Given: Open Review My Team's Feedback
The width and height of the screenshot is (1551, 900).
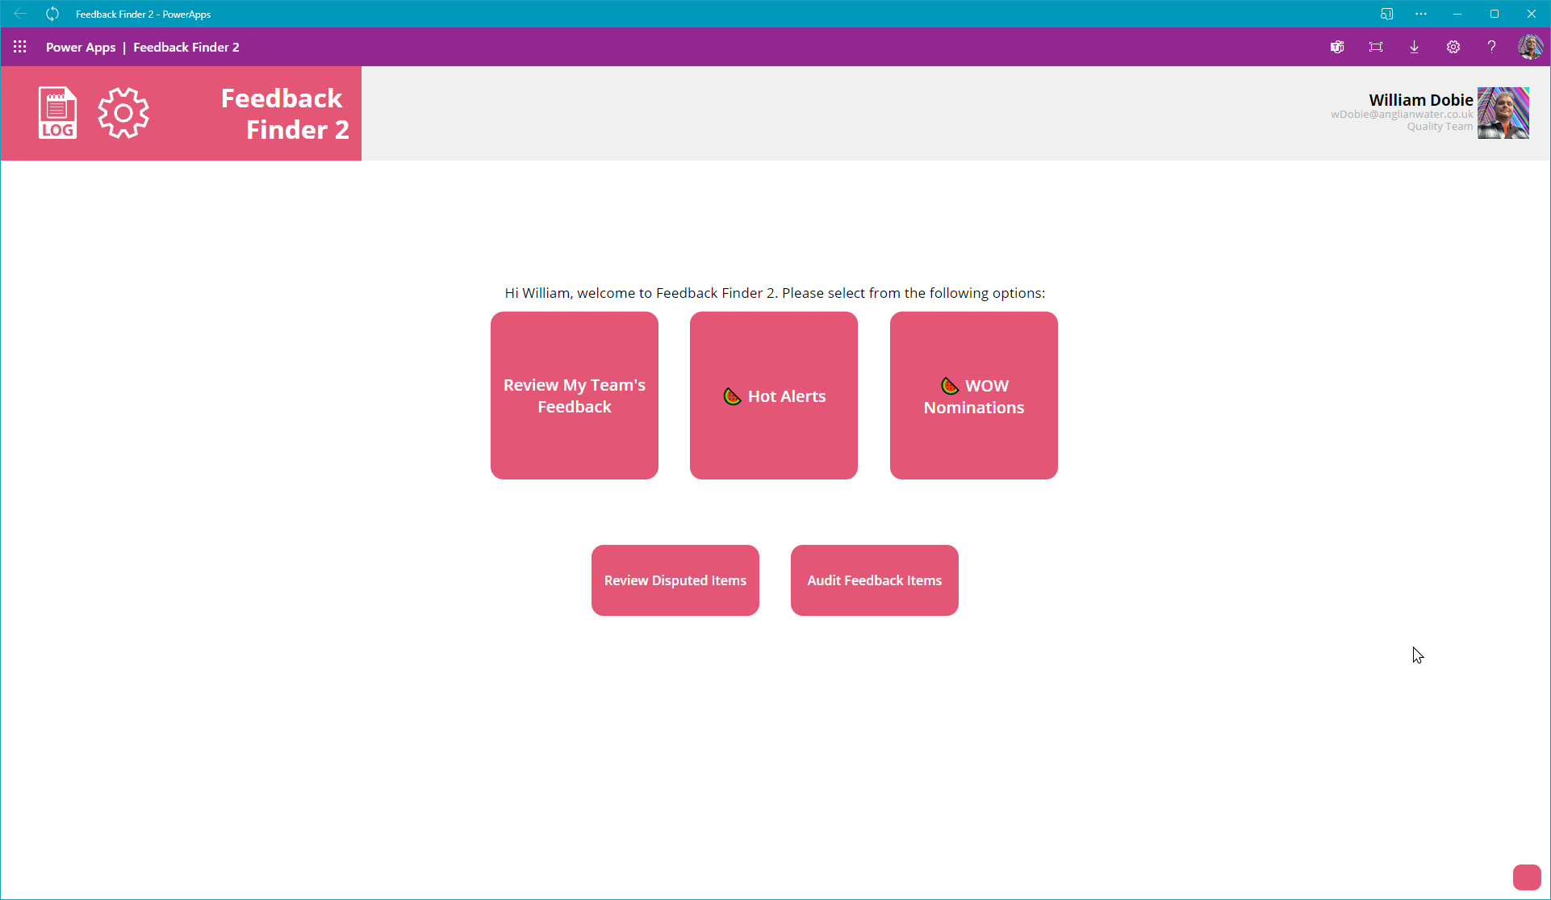Looking at the screenshot, I should [x=575, y=396].
